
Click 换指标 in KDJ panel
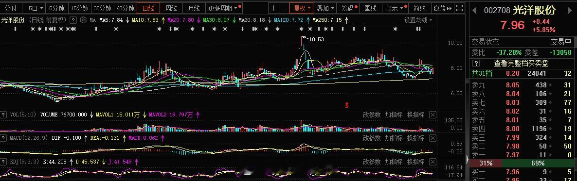pyautogui.click(x=416, y=162)
